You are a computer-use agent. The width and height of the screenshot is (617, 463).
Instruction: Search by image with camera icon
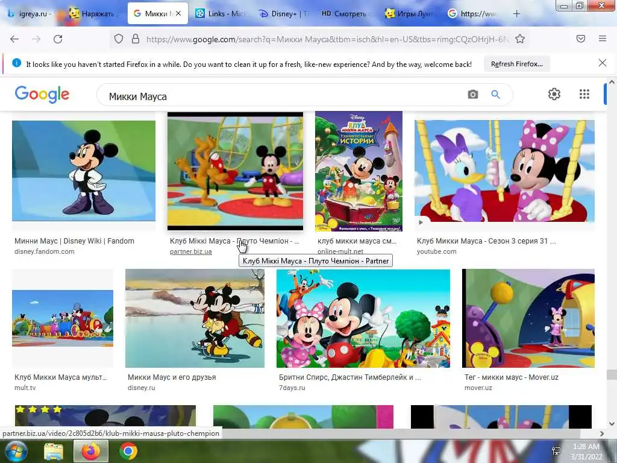click(472, 95)
